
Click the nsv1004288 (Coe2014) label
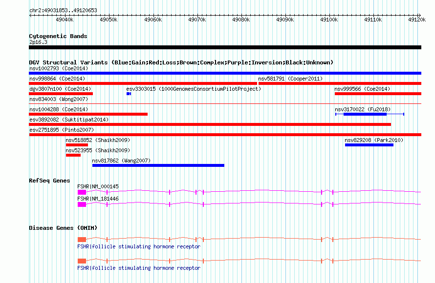[59, 109]
